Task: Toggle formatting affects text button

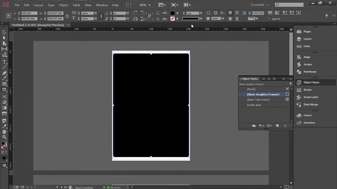Action: coord(6,152)
